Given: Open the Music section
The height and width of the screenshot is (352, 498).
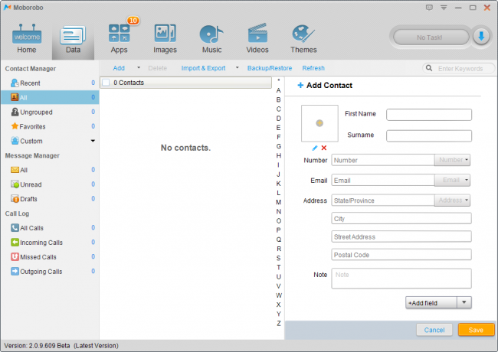Looking at the screenshot, I should 211,38.
